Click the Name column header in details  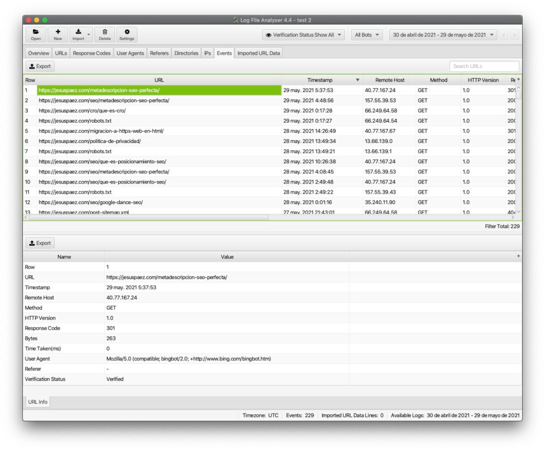pyautogui.click(x=64, y=257)
